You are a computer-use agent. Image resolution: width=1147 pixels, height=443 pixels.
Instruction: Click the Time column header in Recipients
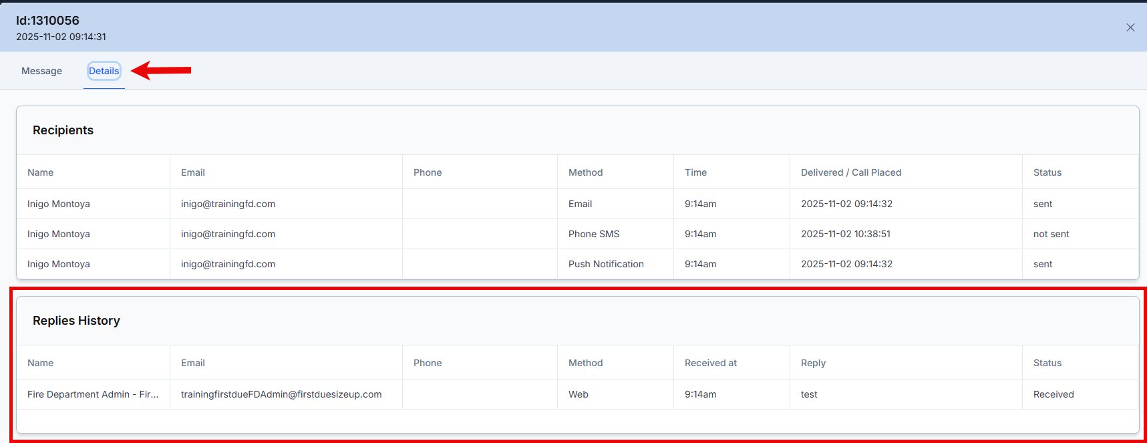695,172
